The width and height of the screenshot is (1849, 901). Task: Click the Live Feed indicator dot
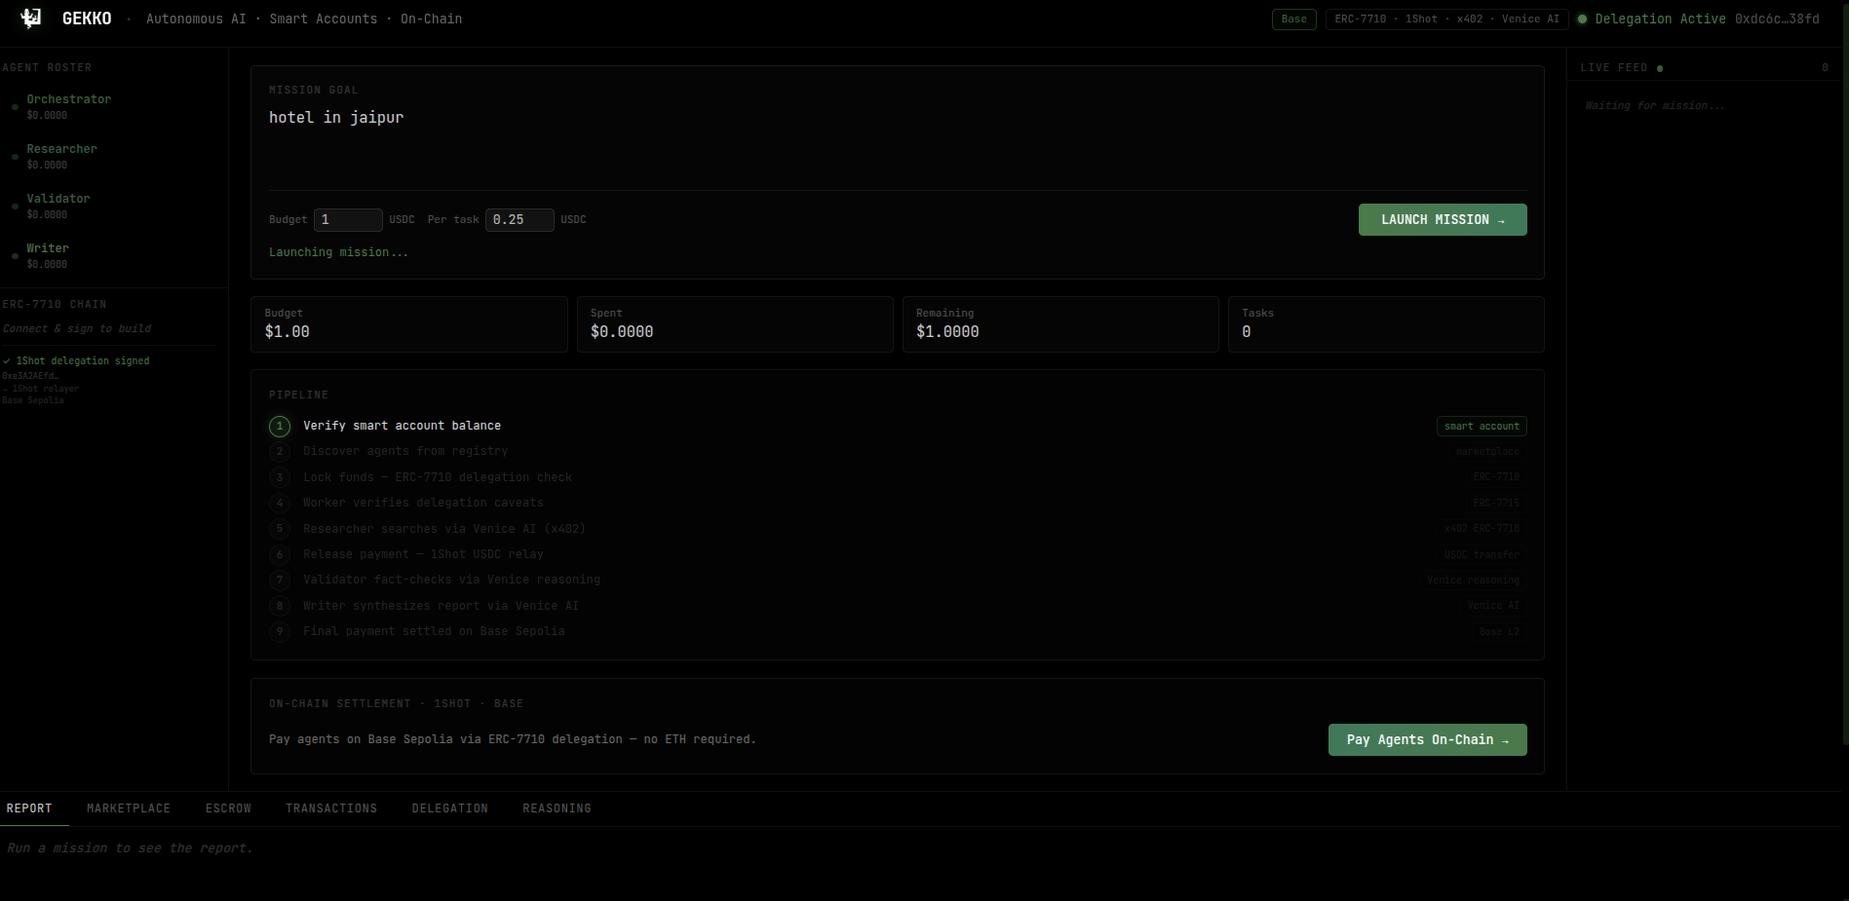[x=1660, y=68]
